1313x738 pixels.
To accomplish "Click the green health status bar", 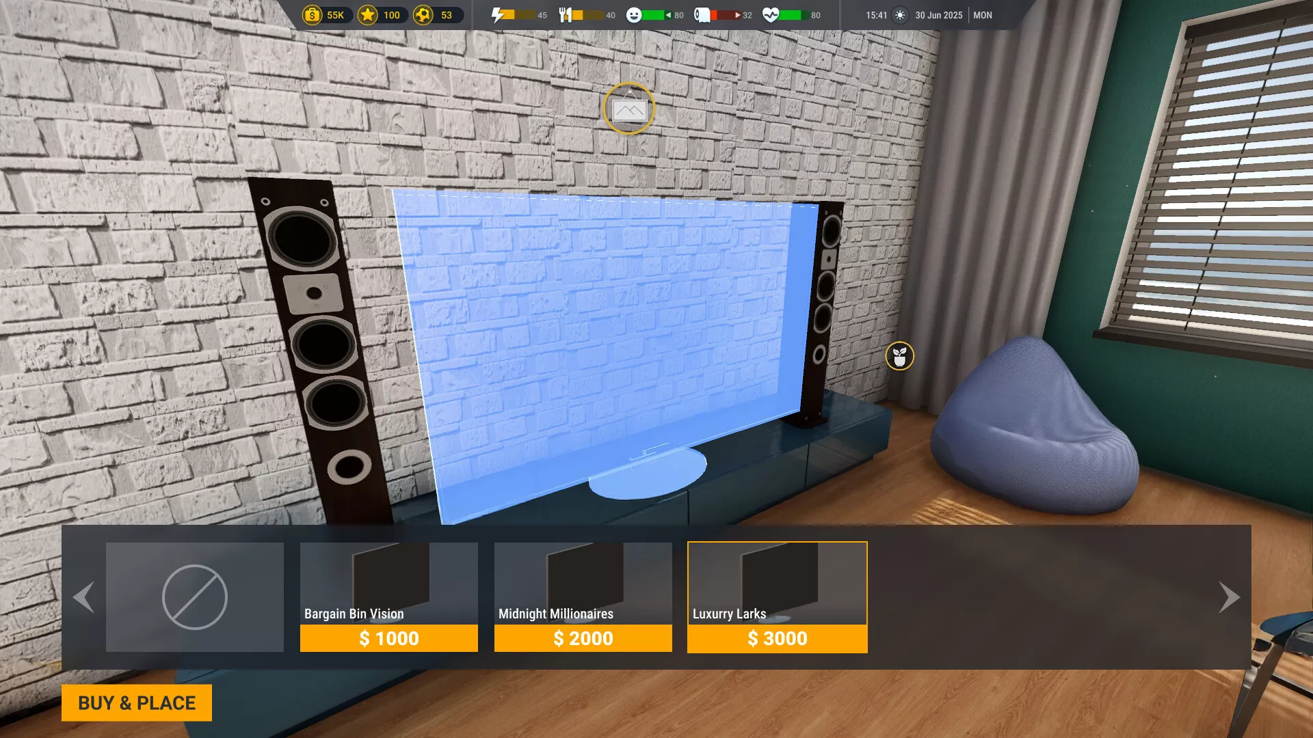I will coord(792,15).
